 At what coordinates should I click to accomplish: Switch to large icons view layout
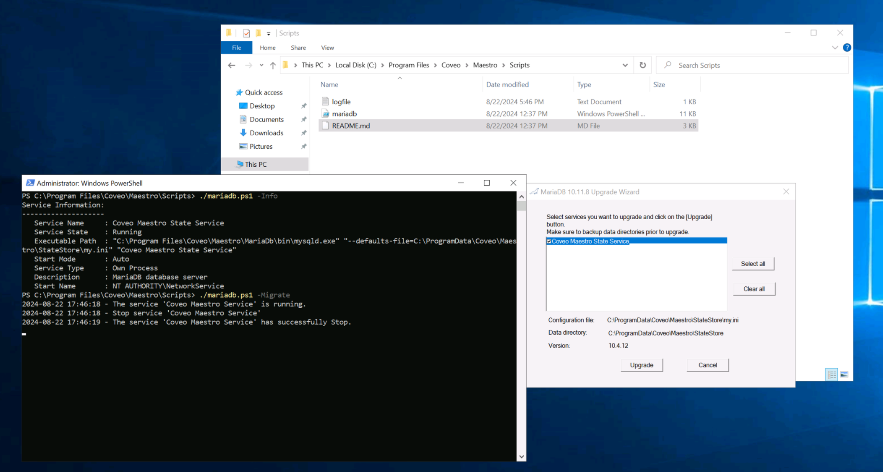[844, 374]
